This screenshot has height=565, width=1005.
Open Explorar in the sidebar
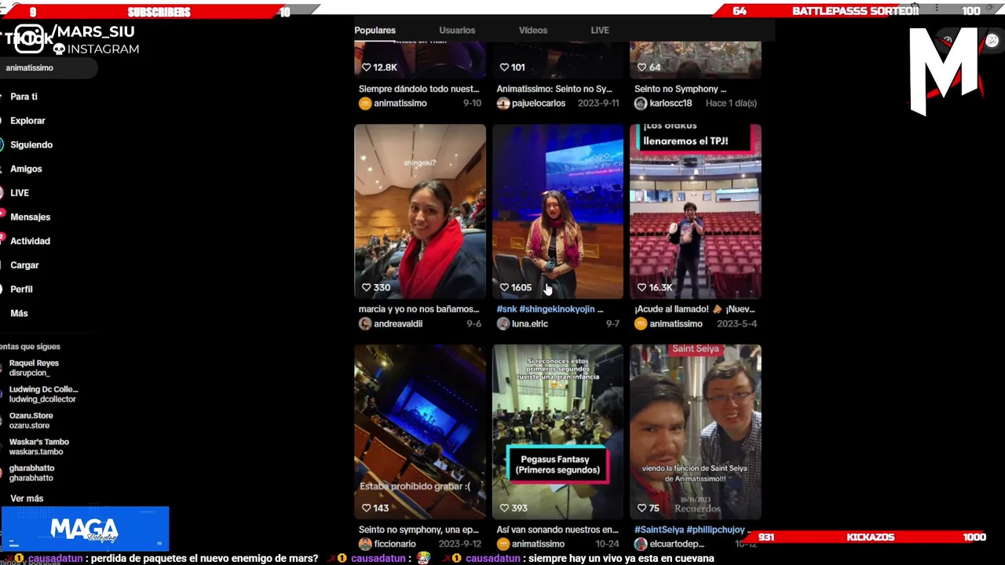pyautogui.click(x=27, y=121)
